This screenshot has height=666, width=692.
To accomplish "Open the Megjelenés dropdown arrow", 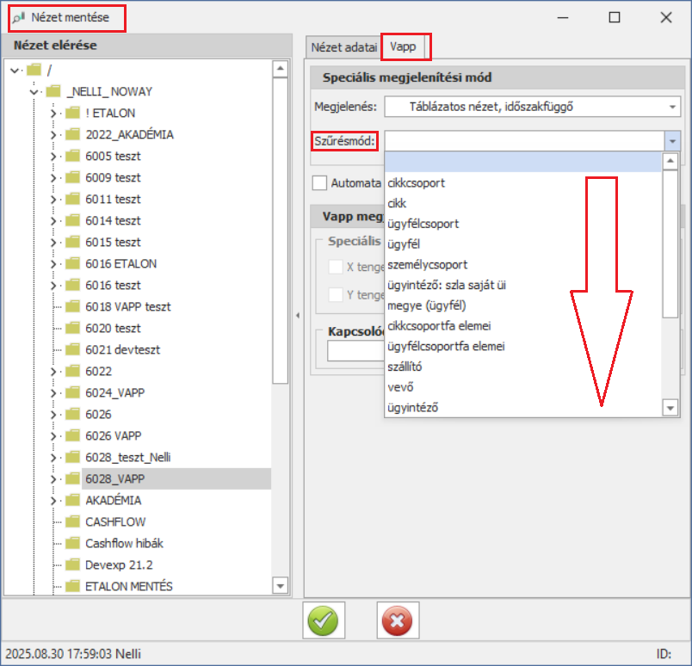I will [x=672, y=107].
